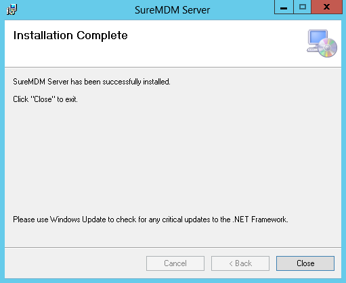Click the disc part of the setup graphic
346x283 pixels.
tap(328, 48)
